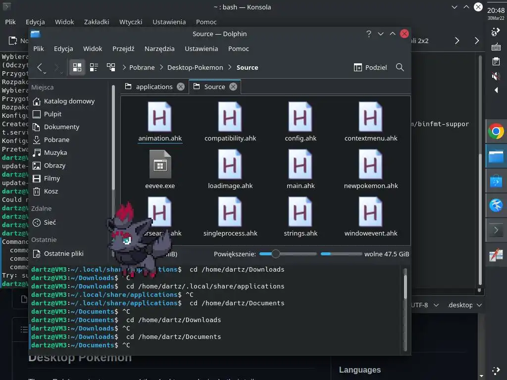This screenshot has width=507, height=380.
Task: Switch Dolphin to compact view mode
Action: pyautogui.click(x=94, y=67)
